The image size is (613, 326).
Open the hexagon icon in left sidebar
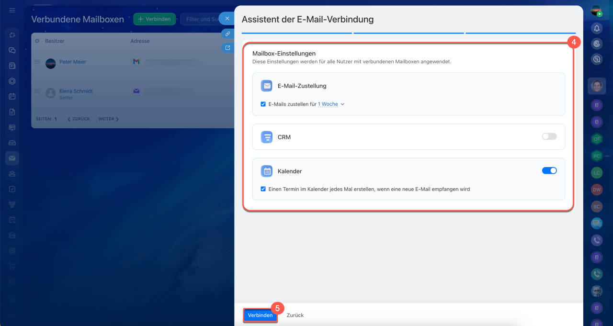12,81
